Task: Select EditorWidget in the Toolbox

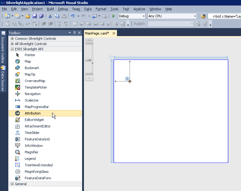Action: click(45, 120)
